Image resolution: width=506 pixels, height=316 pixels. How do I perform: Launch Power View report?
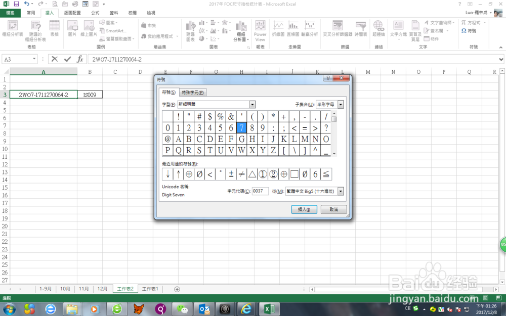(x=260, y=31)
